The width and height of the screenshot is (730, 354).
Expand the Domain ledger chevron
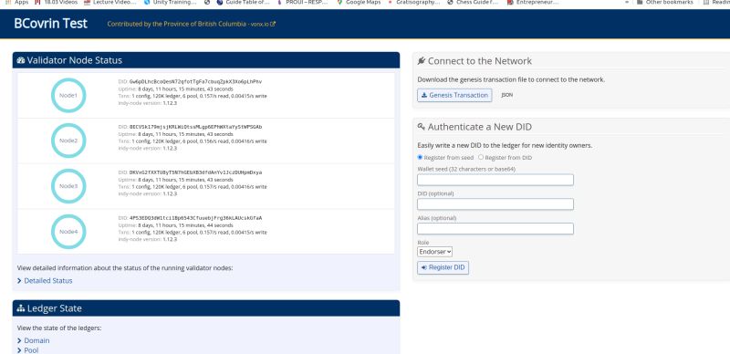(x=19, y=341)
